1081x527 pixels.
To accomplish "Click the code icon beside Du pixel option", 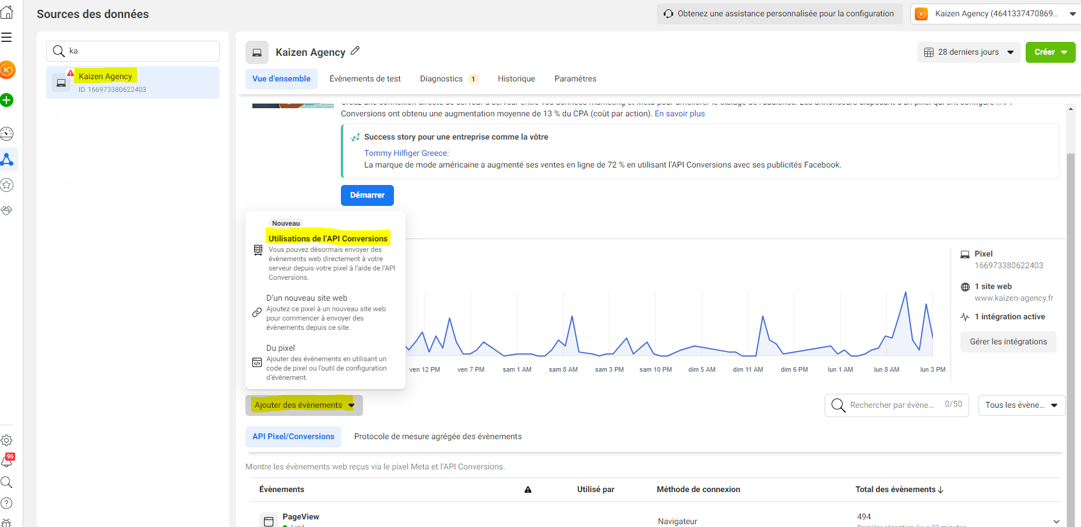I will (x=257, y=362).
